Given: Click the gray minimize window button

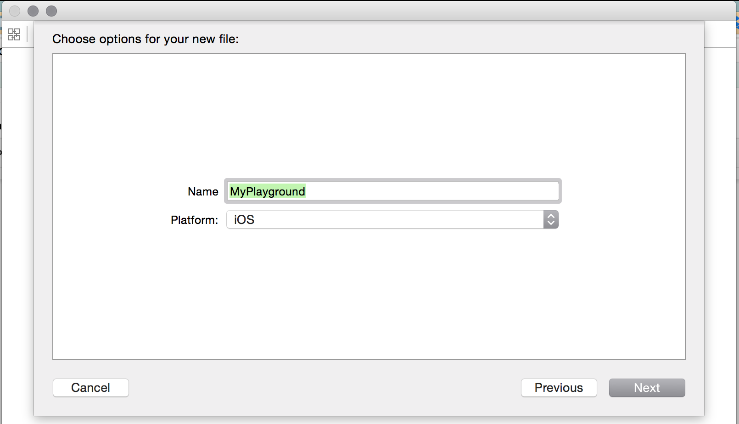Looking at the screenshot, I should click(x=33, y=11).
